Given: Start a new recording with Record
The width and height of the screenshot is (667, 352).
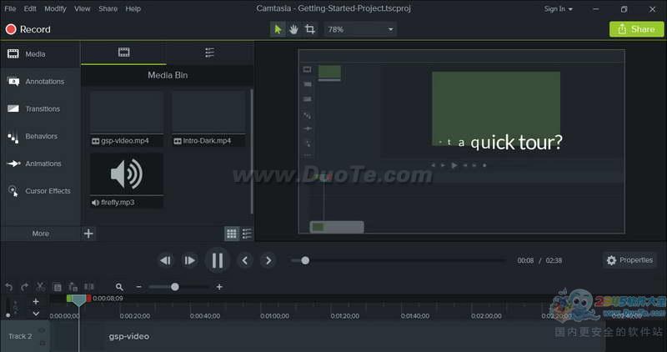Looking at the screenshot, I should (28, 29).
